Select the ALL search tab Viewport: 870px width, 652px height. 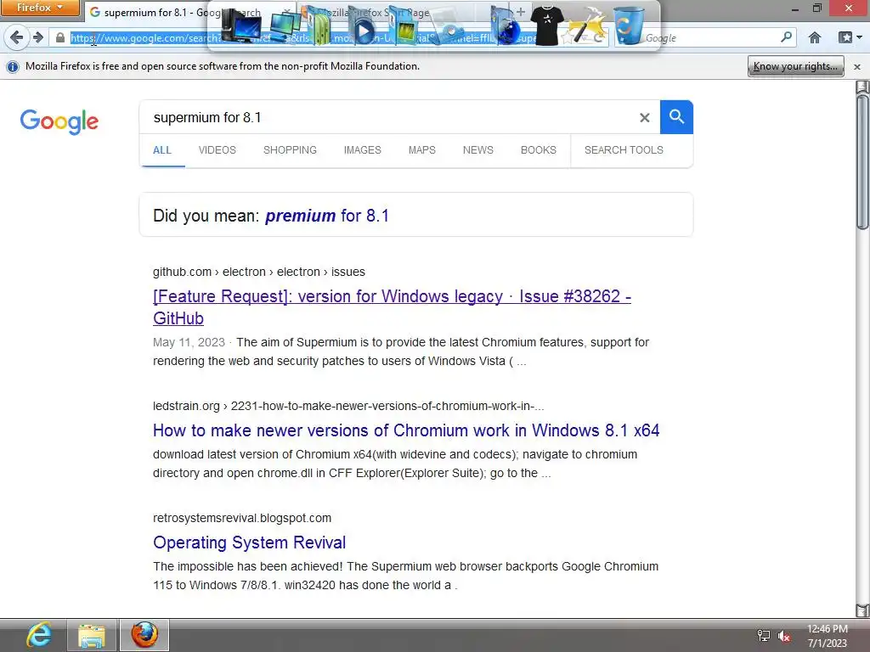coord(162,150)
